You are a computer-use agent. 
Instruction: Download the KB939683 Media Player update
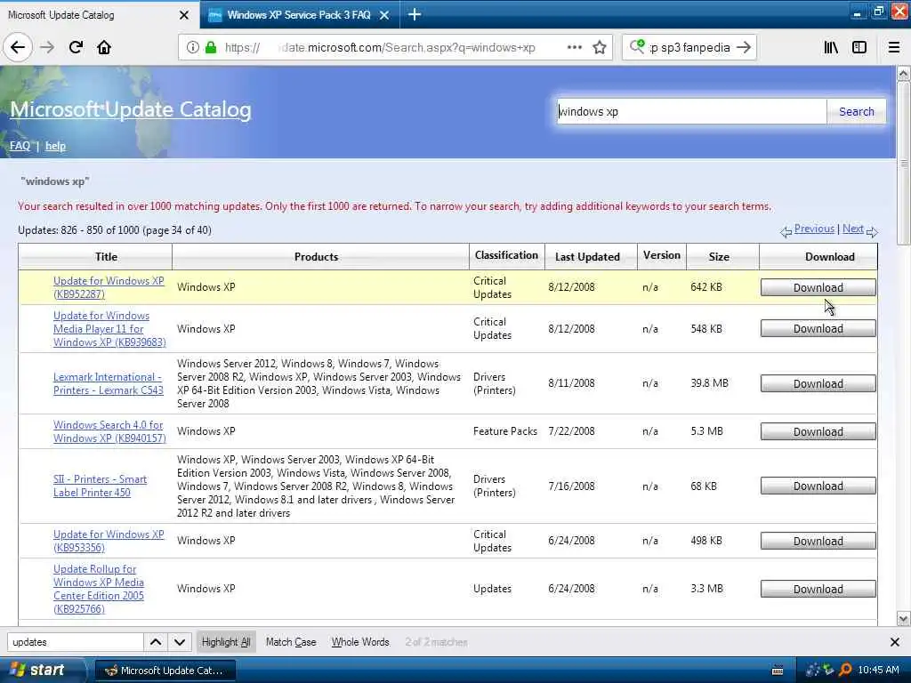[x=818, y=329]
